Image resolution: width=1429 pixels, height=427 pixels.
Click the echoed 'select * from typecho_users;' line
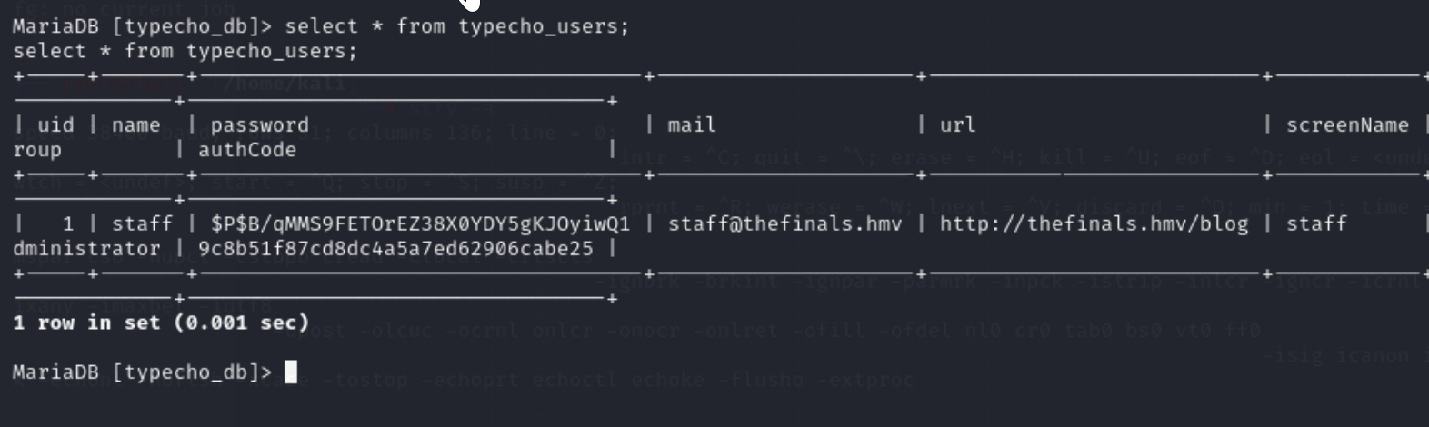click(x=185, y=51)
